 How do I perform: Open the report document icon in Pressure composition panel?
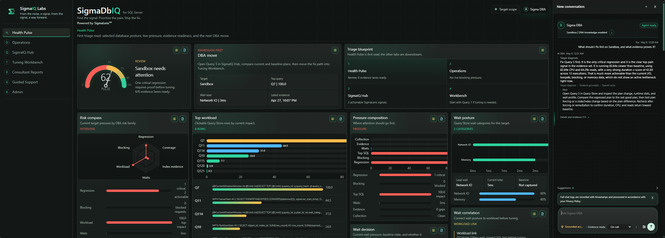(x=442, y=119)
